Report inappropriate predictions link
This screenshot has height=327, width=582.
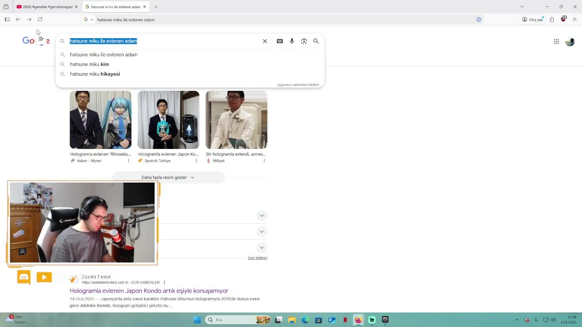tap(298, 85)
